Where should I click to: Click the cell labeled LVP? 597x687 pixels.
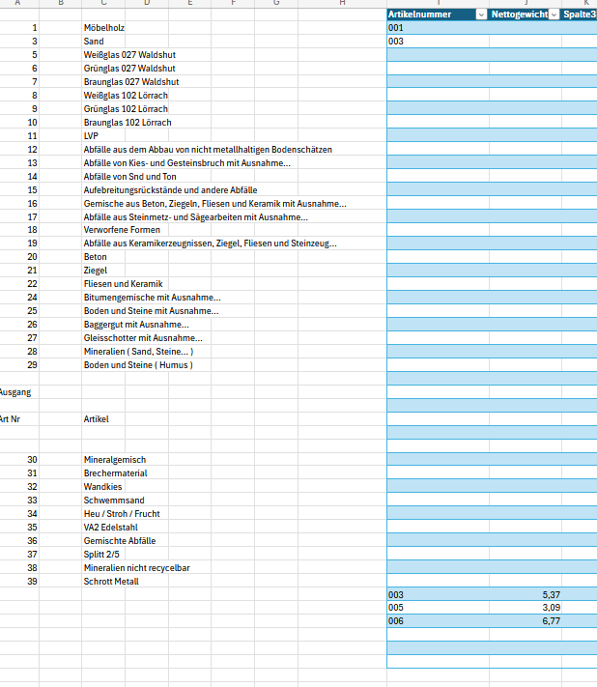[91, 136]
